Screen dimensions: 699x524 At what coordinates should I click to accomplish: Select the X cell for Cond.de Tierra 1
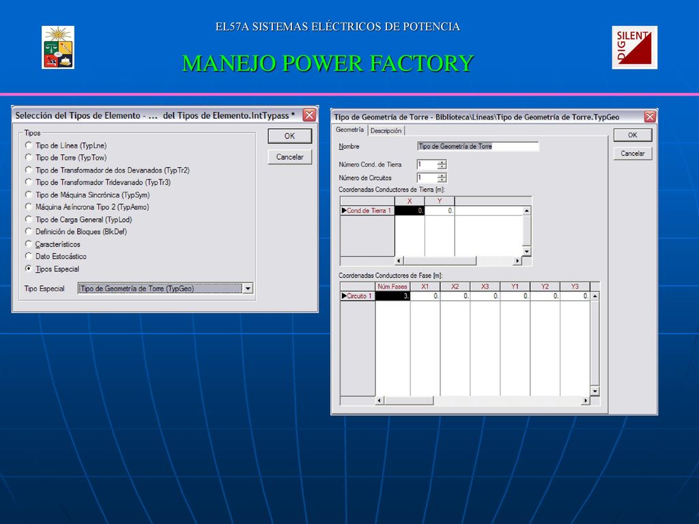[410, 210]
